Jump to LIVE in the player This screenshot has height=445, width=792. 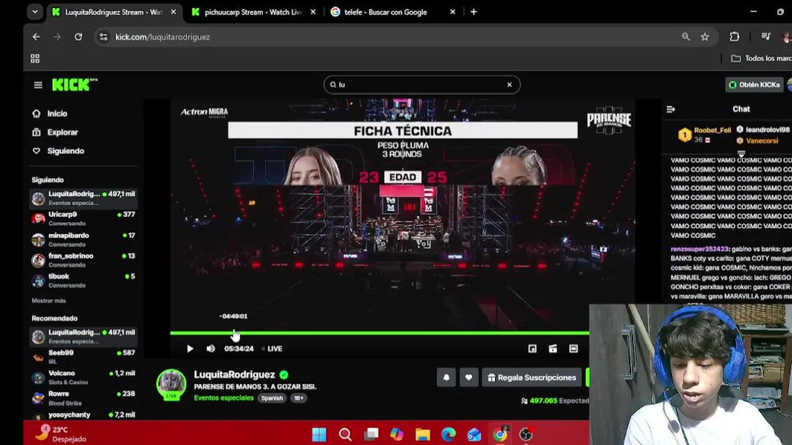click(x=272, y=349)
